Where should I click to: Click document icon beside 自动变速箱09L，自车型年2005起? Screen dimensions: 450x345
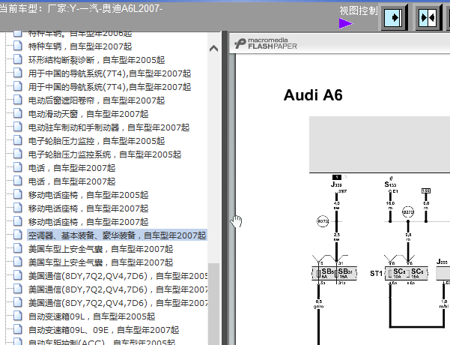click(x=17, y=316)
